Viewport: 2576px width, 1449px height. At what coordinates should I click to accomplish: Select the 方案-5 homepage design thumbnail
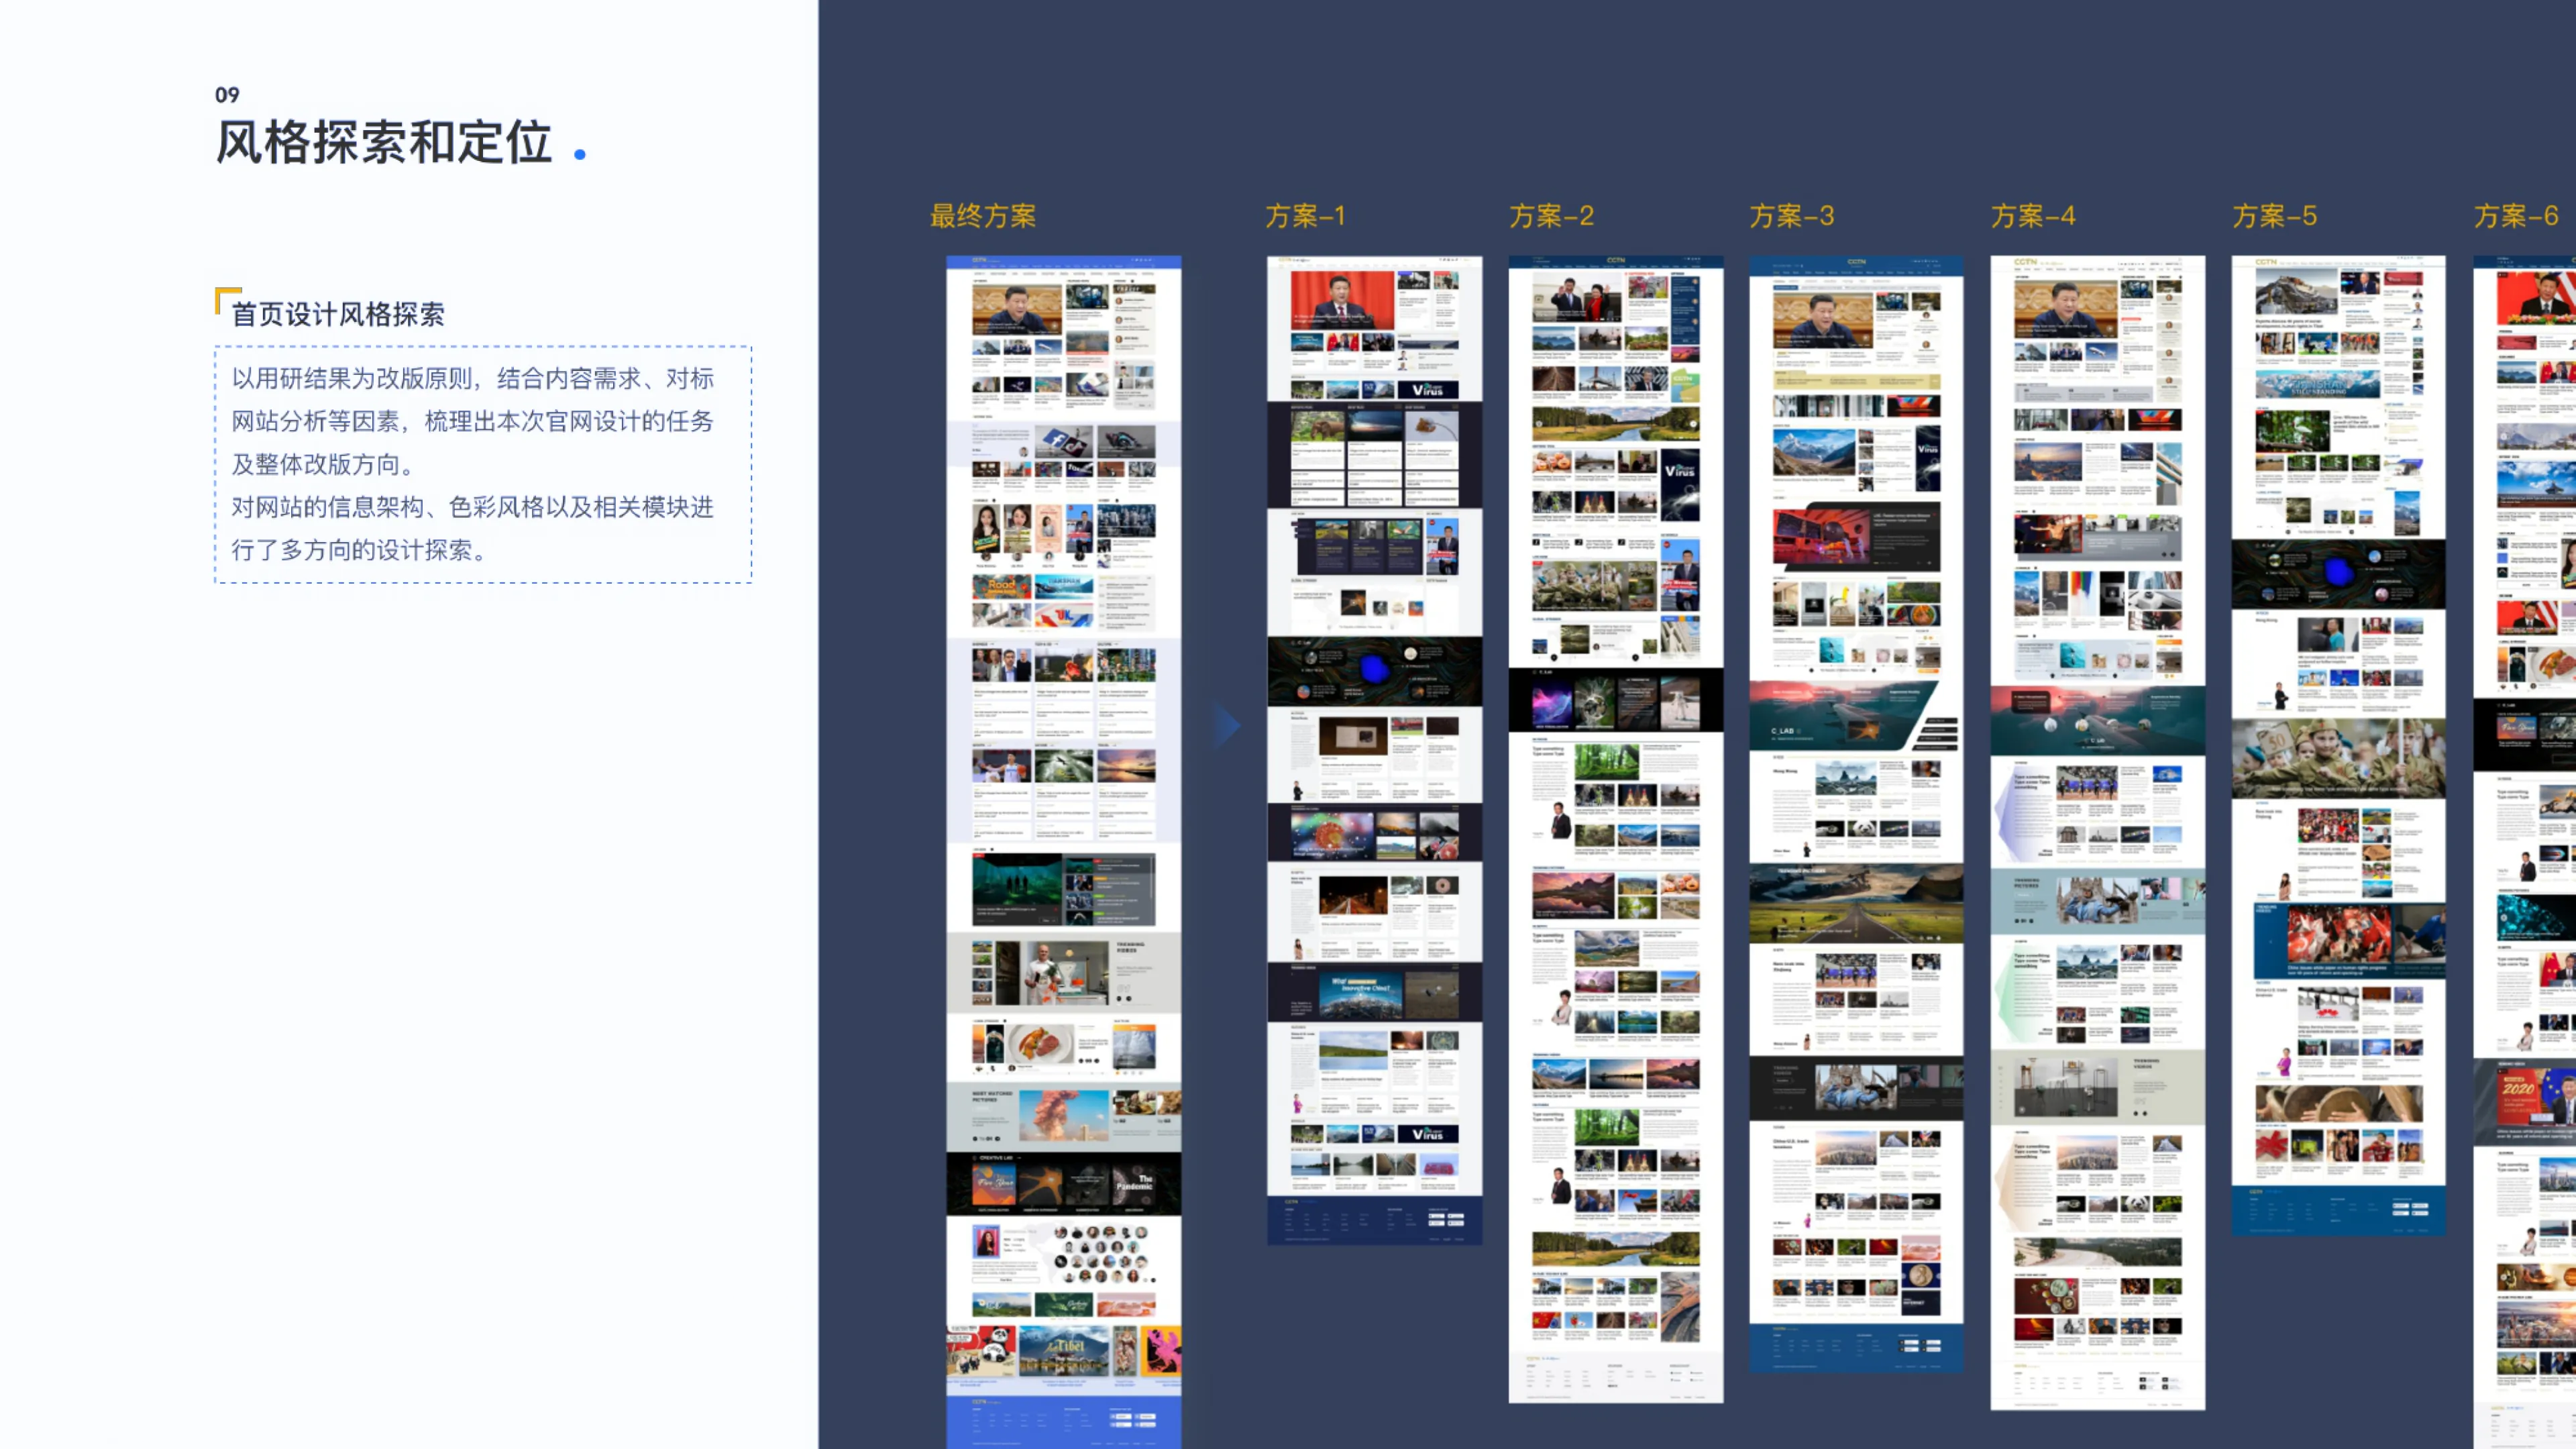click(2338, 746)
